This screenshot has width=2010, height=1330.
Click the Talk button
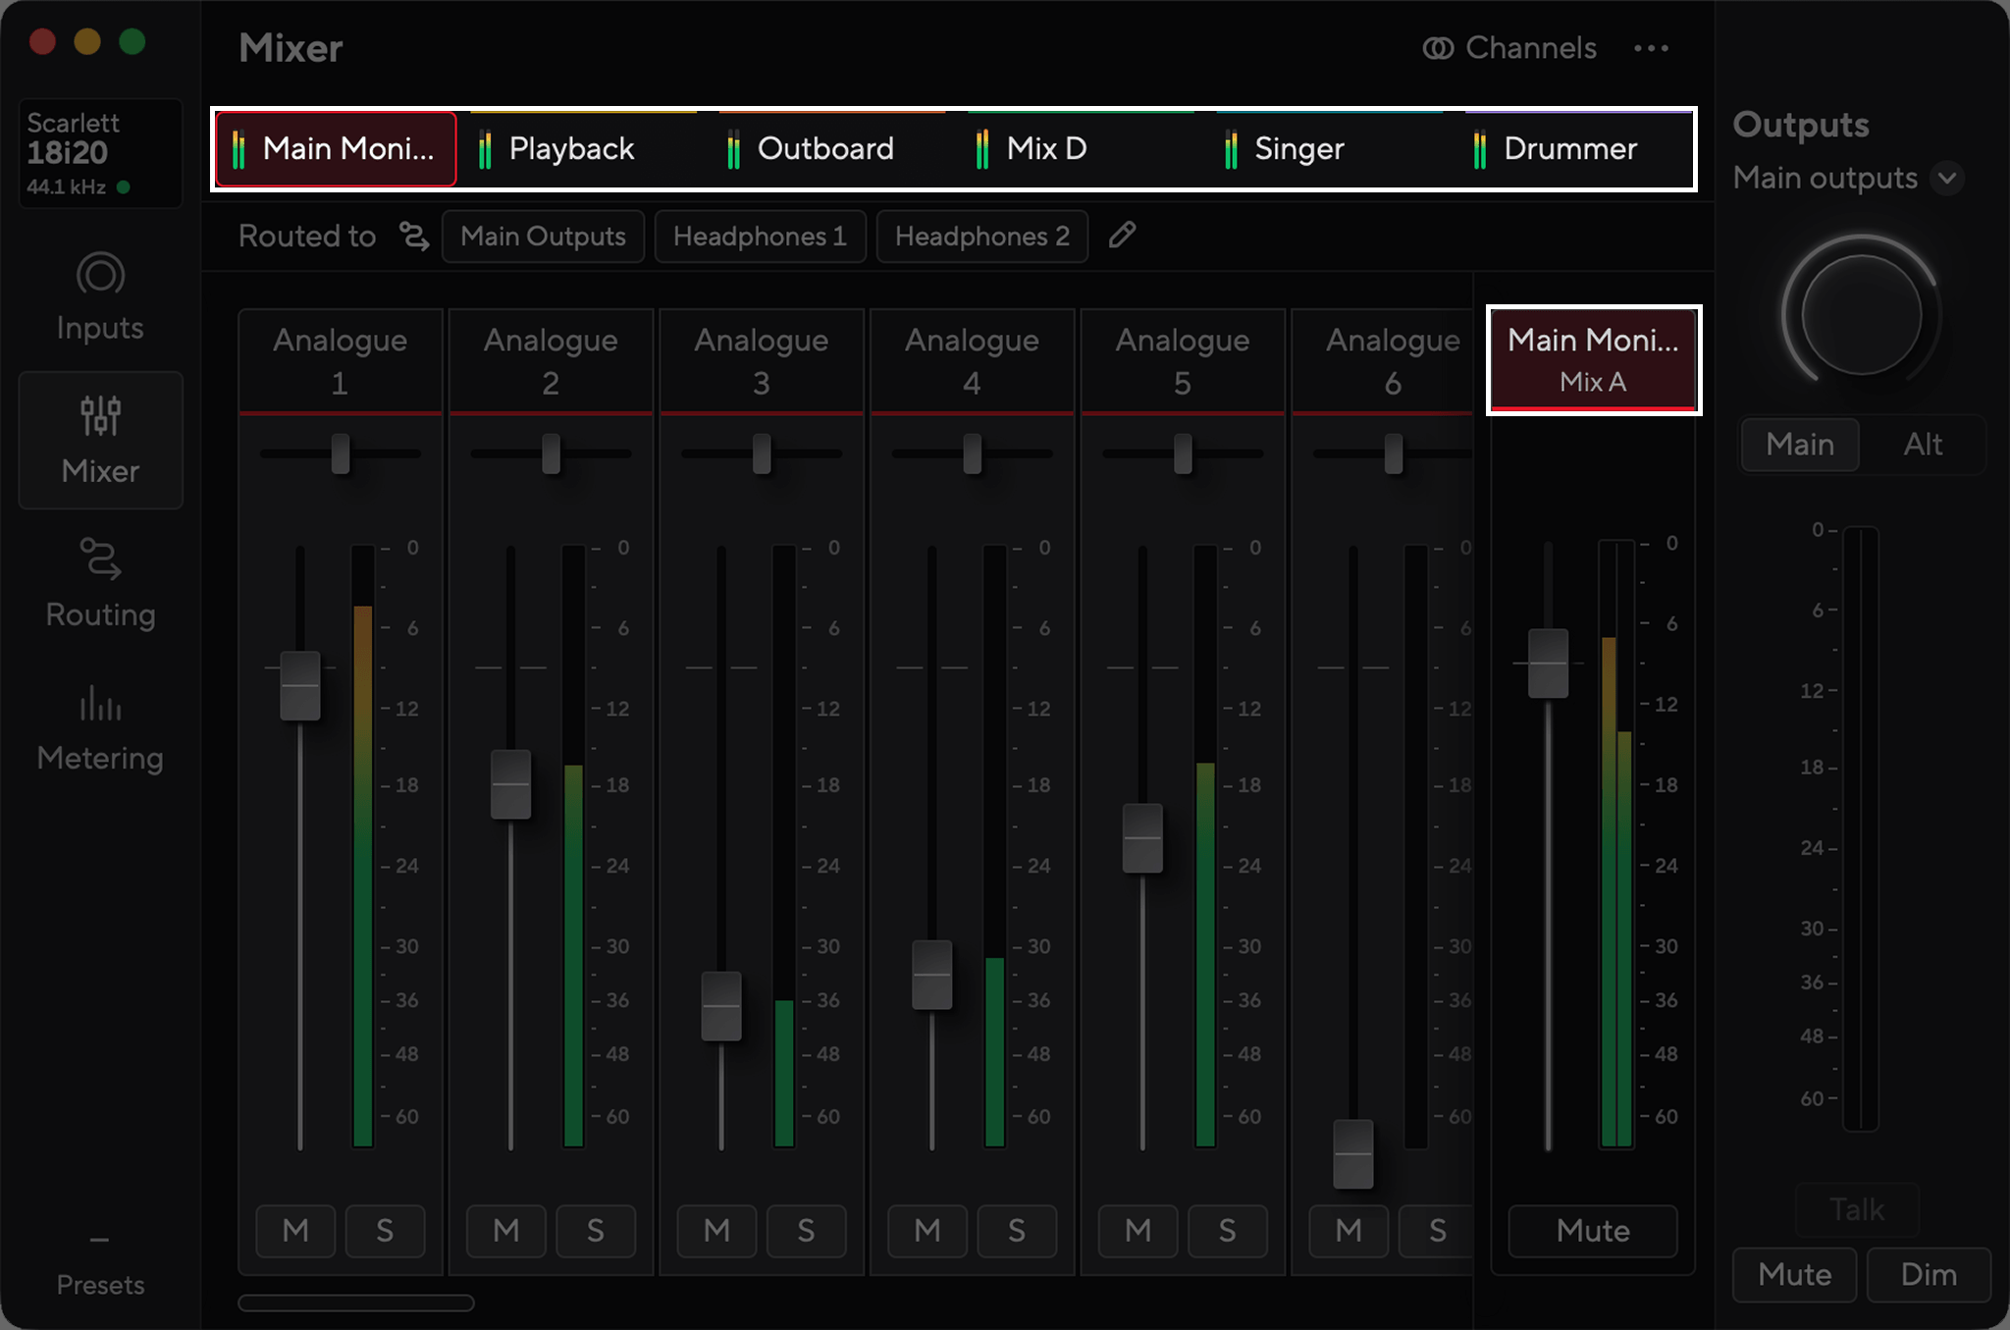pyautogui.click(x=1857, y=1209)
